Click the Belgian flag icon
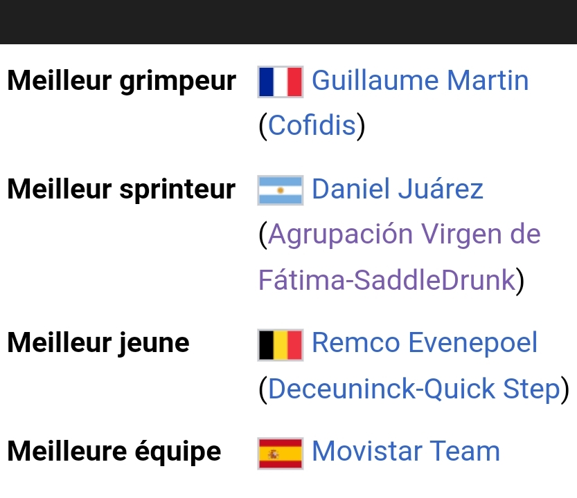 click(280, 344)
